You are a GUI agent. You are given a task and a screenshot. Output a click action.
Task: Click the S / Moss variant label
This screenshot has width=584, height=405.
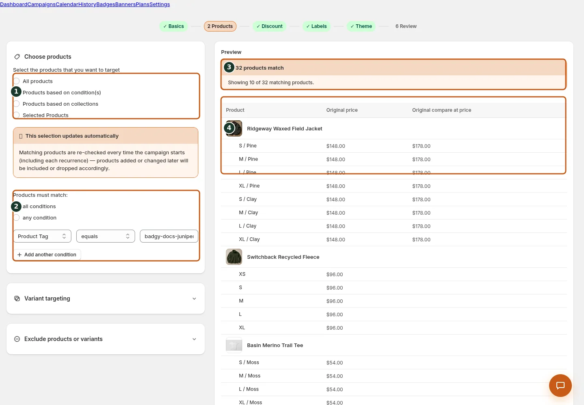pos(249,362)
